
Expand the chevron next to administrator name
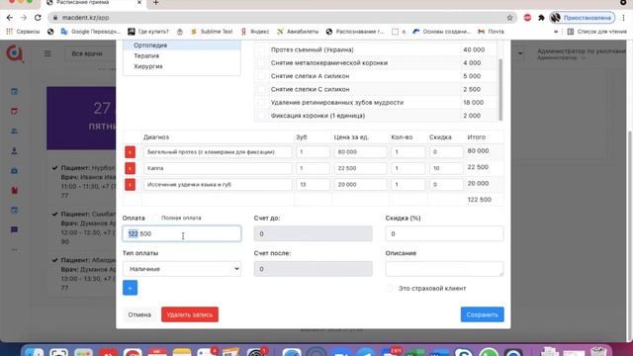pos(520,52)
